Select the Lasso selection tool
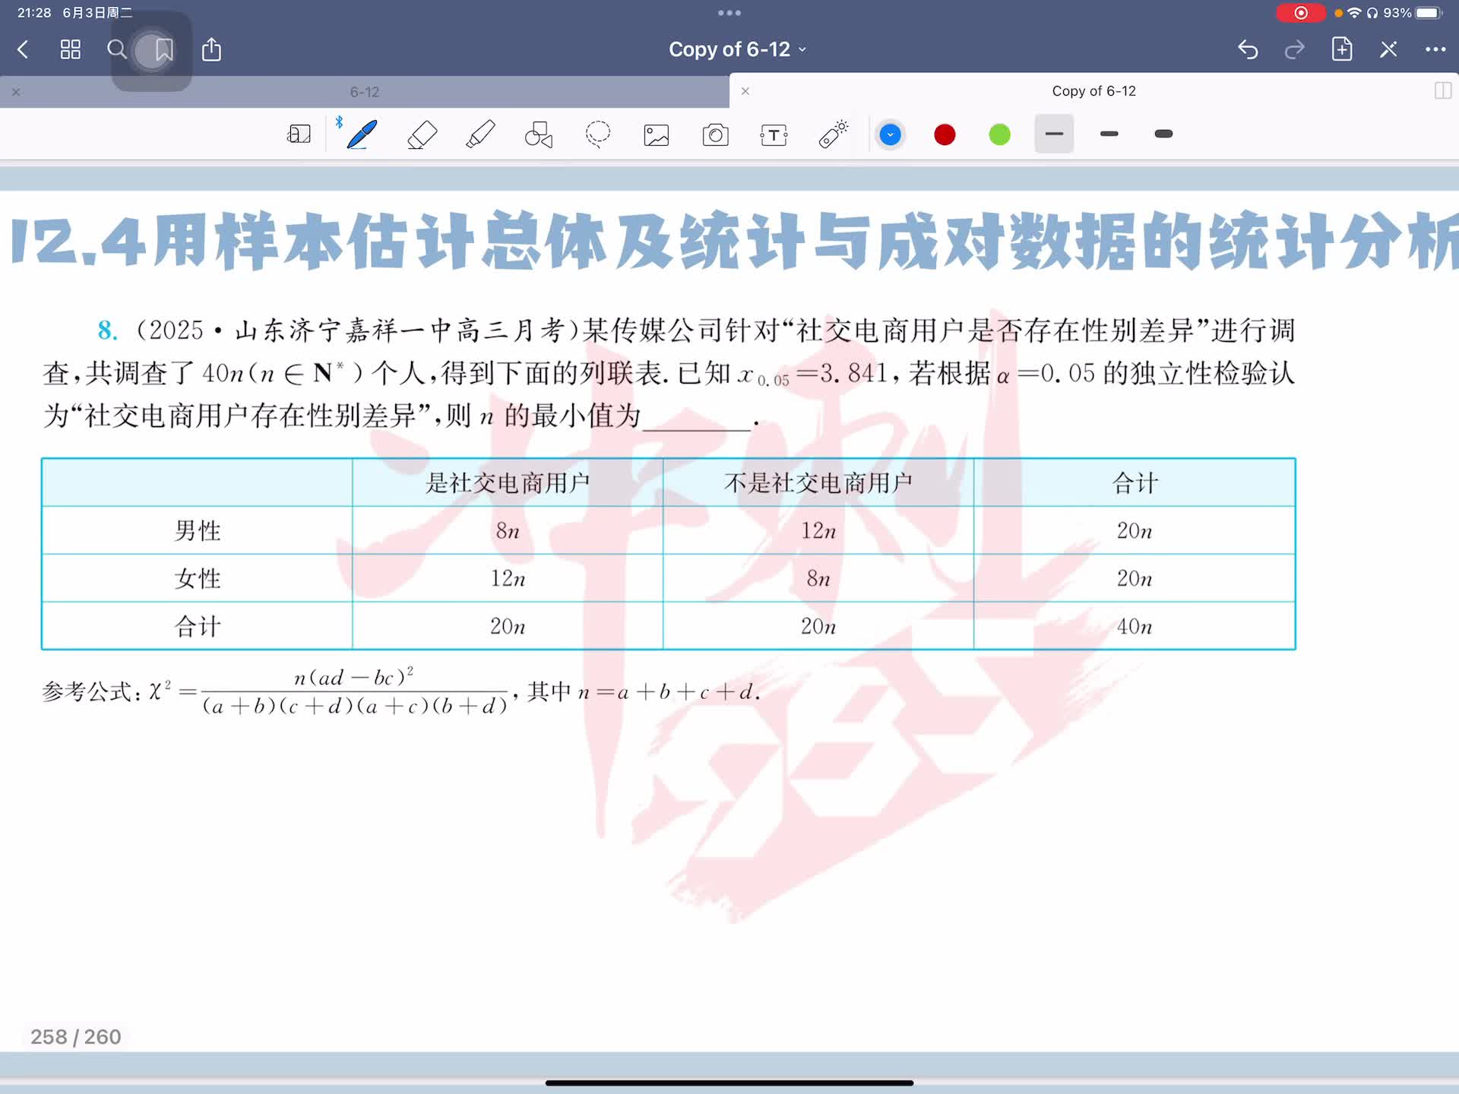This screenshot has width=1459, height=1094. pyautogui.click(x=598, y=134)
